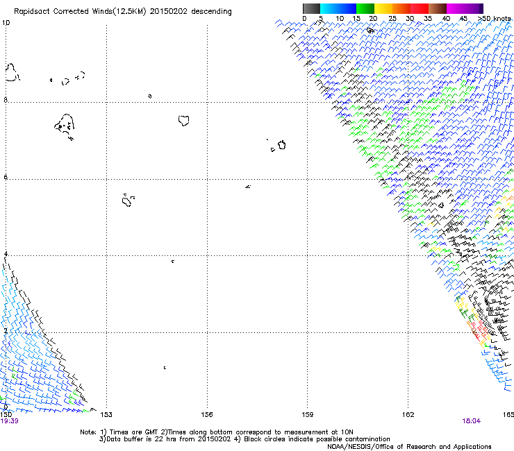
Task: Click the gray 0-5 knots legend segment
Action: pos(311,8)
